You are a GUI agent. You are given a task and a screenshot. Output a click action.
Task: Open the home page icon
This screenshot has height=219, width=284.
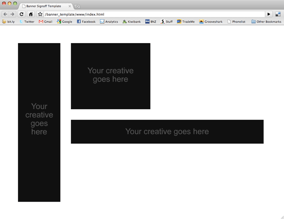31,14
